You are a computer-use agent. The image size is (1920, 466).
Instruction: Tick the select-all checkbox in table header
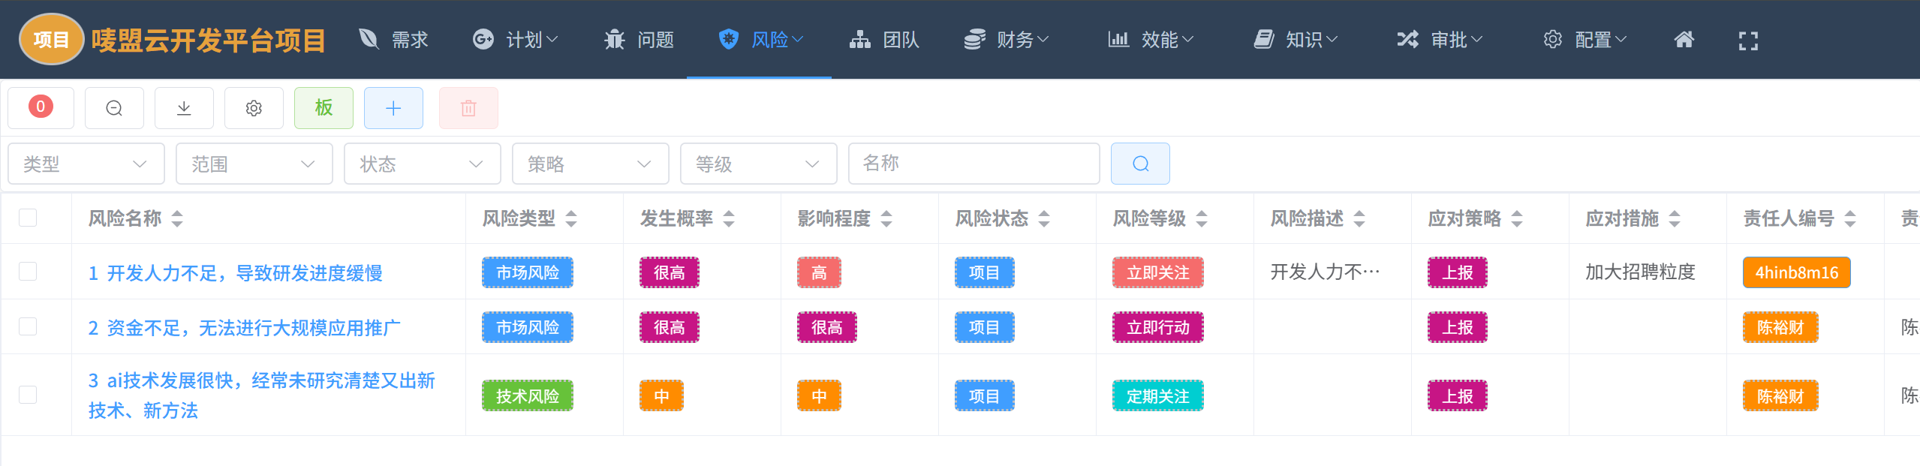coord(28,218)
